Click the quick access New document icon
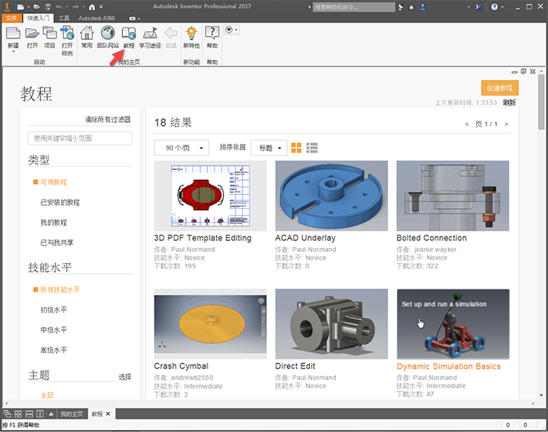The image size is (548, 432). (20, 6)
